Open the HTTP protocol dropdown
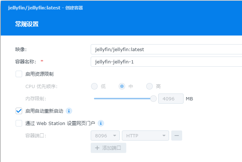 coord(145,136)
